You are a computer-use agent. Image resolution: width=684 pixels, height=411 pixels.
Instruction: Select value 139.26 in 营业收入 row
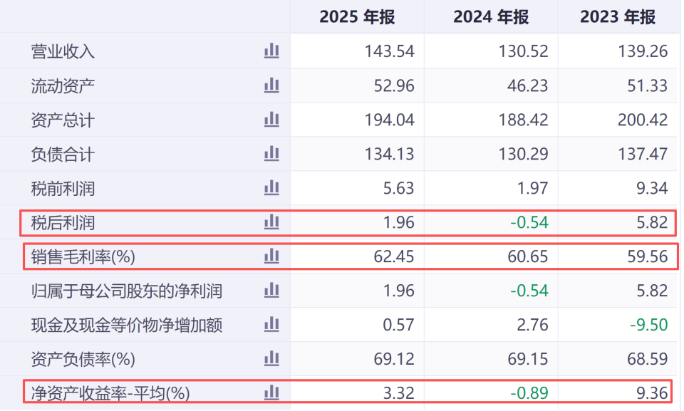[643, 51]
